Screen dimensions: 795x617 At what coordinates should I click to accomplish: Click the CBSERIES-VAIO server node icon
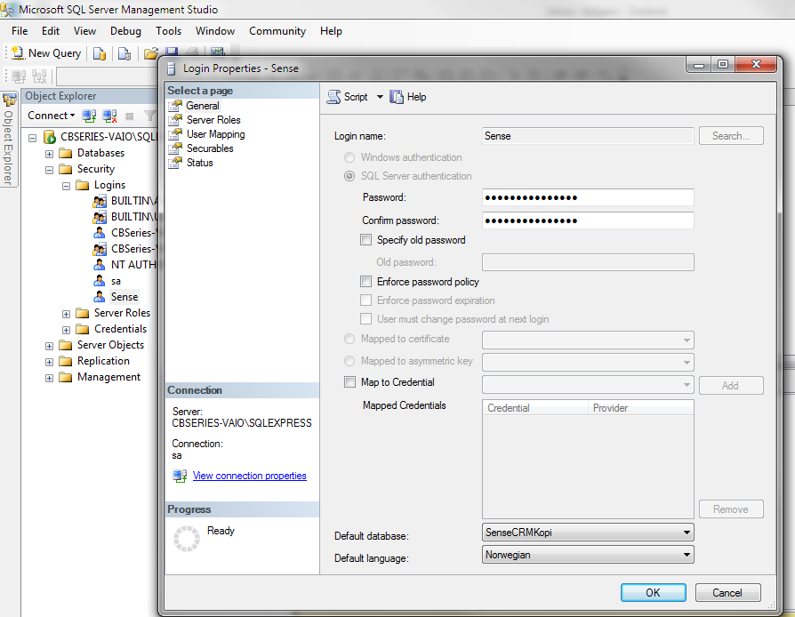[x=50, y=137]
